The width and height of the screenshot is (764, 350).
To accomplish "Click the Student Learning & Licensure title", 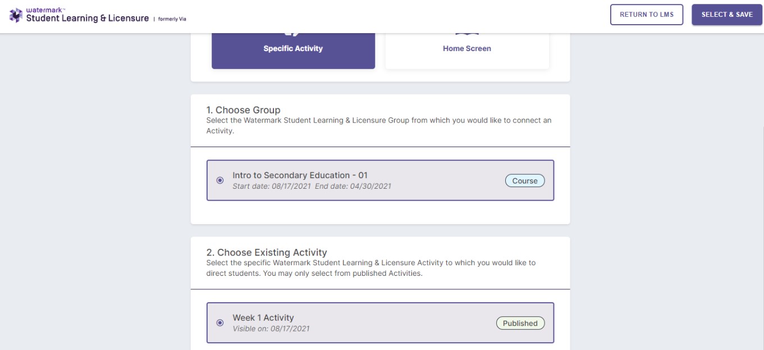I will click(88, 19).
